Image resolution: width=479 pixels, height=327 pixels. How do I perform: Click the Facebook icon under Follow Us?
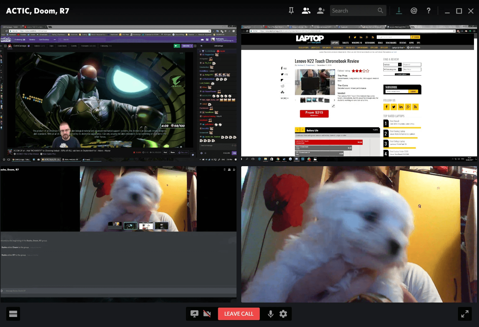point(386,107)
